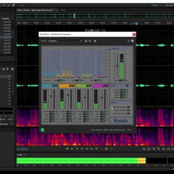The width and height of the screenshot is (174, 174).
Task: Expand the Default workspace dropdown
Action: click(x=161, y=5)
